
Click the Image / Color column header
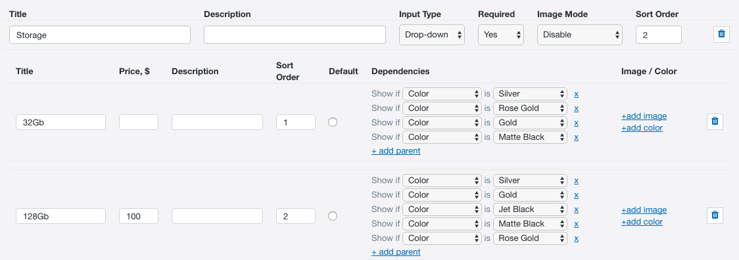649,72
